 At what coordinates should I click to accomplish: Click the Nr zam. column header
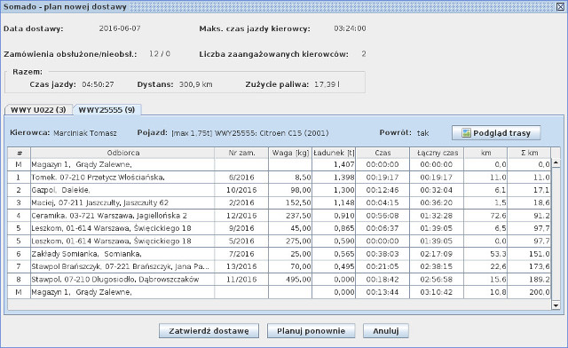tap(241, 153)
